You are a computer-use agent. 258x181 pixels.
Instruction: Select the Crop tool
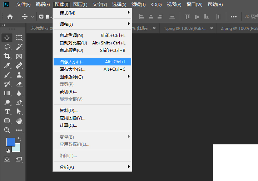click(x=7, y=56)
